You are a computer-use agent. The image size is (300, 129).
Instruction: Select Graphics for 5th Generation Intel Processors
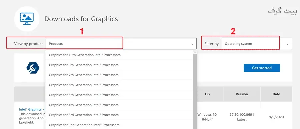point(119,95)
